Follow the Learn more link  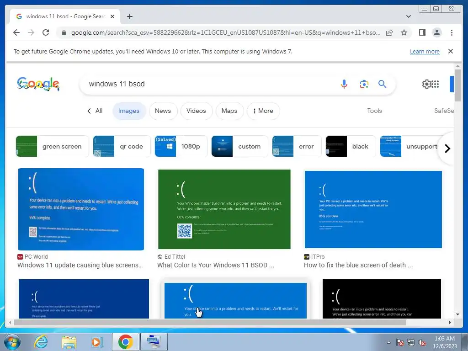(425, 51)
